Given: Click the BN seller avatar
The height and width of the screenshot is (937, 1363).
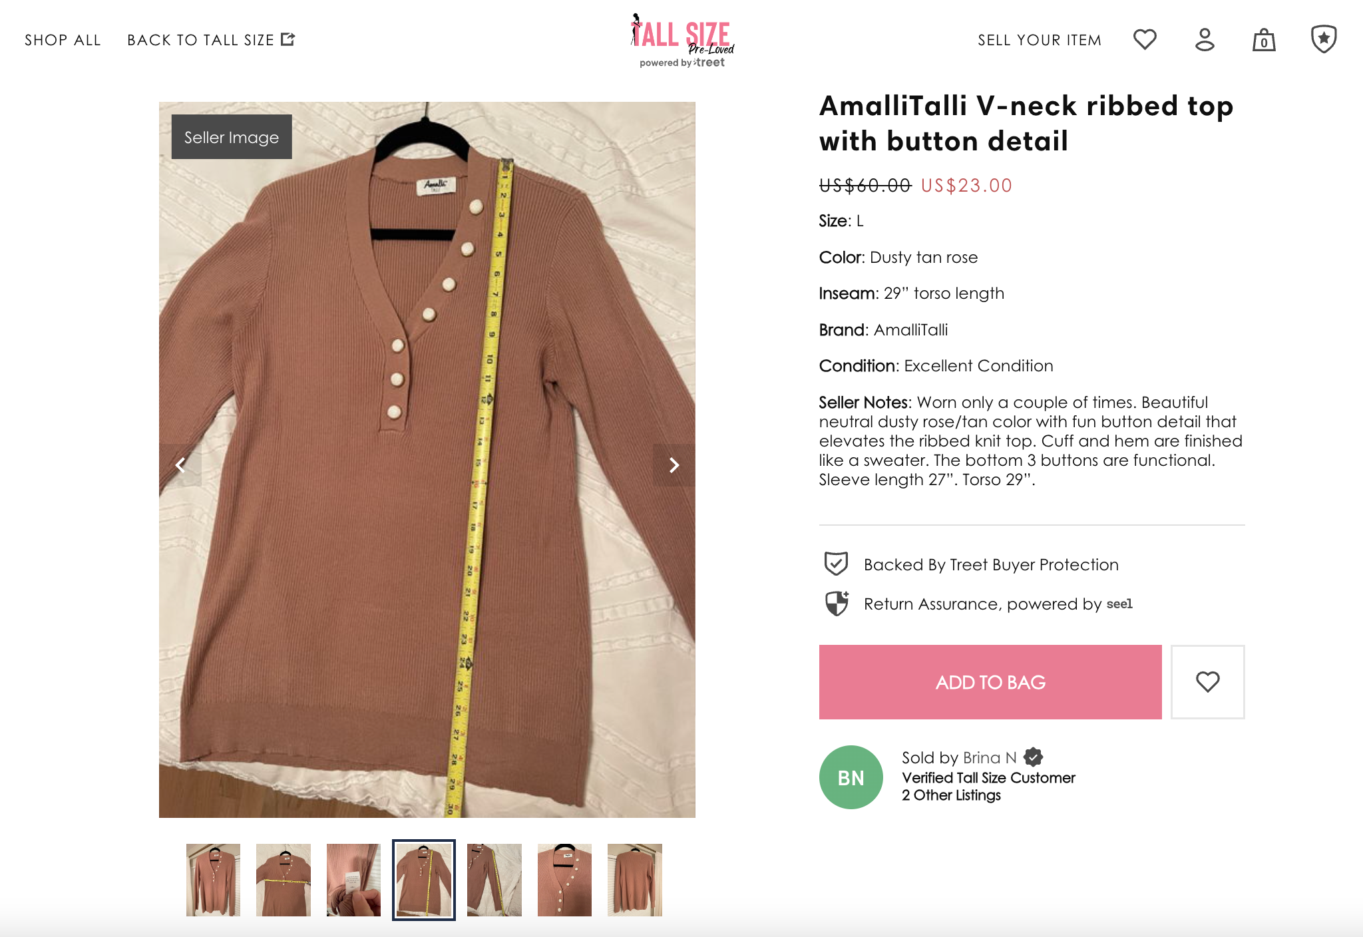Looking at the screenshot, I should (x=851, y=777).
